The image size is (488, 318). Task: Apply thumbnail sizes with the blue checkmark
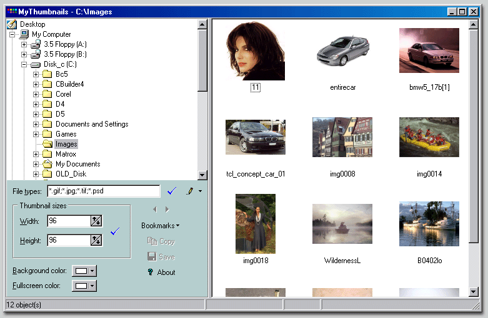pyautogui.click(x=115, y=231)
